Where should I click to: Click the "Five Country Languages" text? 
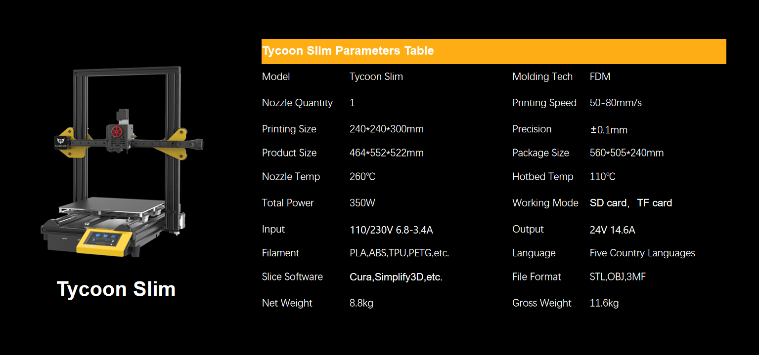coord(642,253)
